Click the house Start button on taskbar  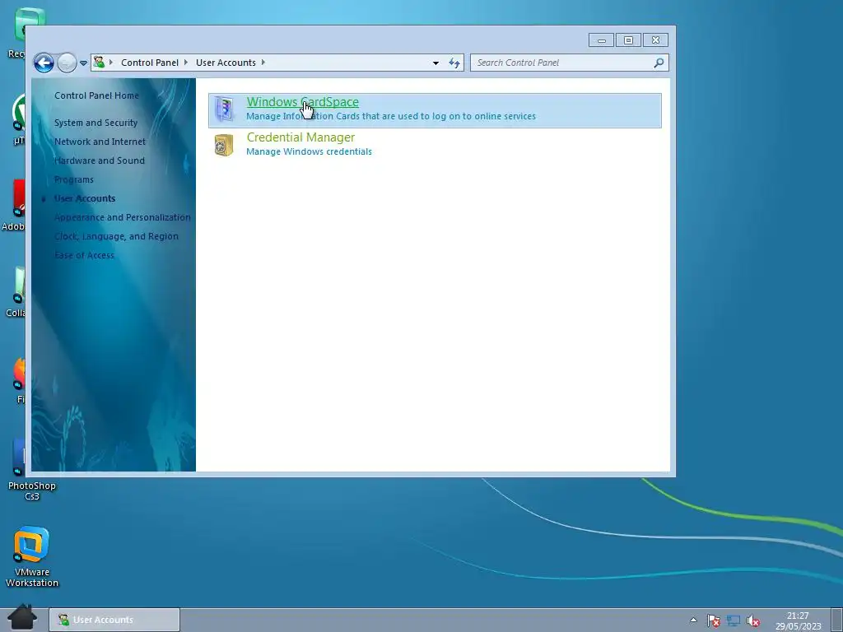click(22, 617)
